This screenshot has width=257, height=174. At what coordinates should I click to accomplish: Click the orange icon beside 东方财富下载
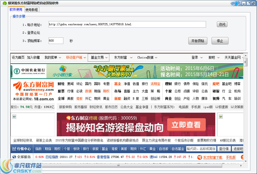199,157
